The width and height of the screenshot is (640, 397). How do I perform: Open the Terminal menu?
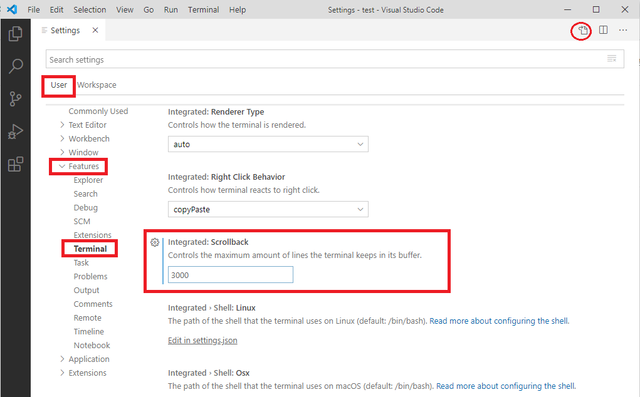click(203, 10)
